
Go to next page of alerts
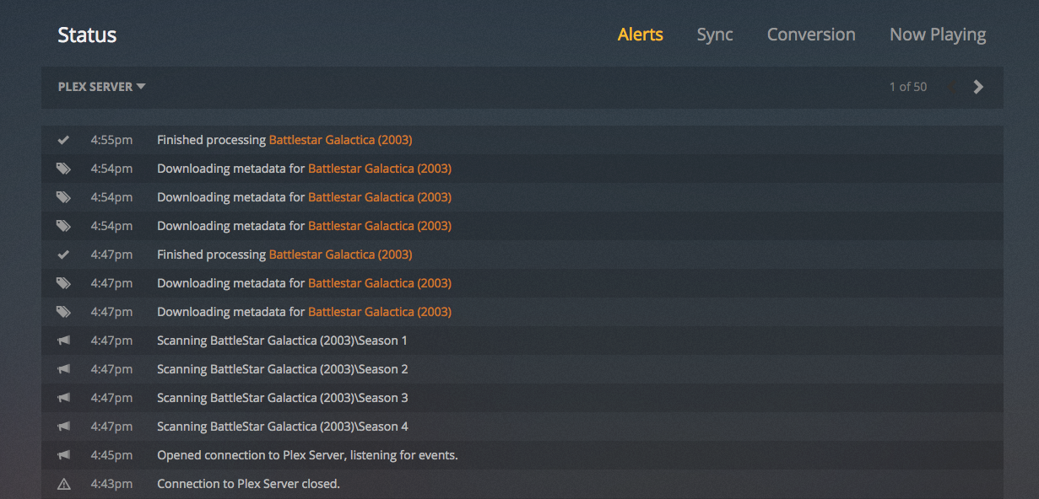[978, 87]
